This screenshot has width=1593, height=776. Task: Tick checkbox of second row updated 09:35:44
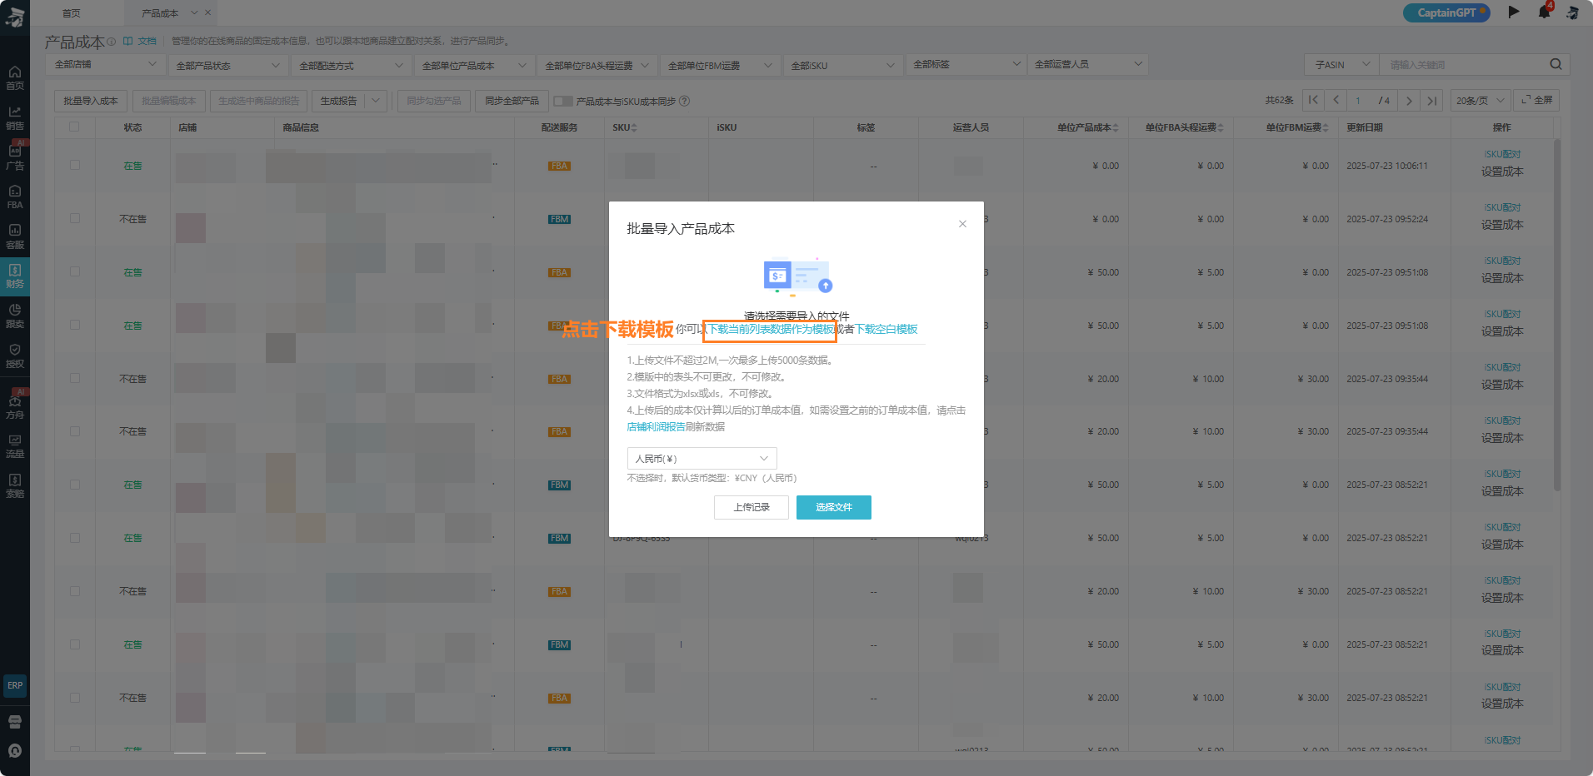click(75, 431)
